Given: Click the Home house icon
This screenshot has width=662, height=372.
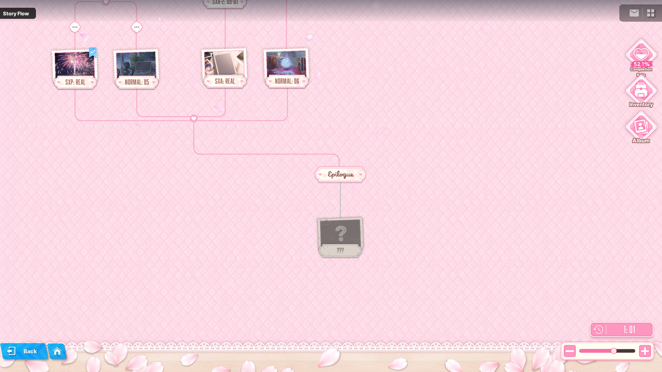Looking at the screenshot, I should [57, 351].
